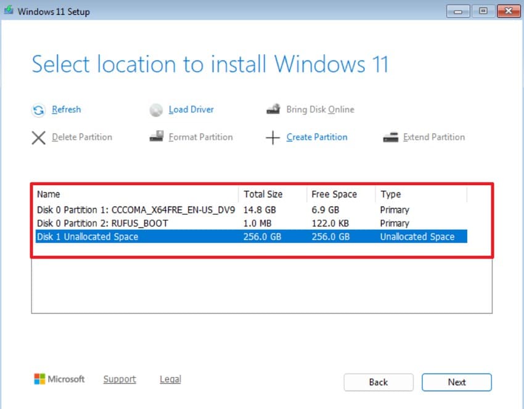Click the Bring Disk Online drive icon
Image resolution: width=524 pixels, height=409 pixels.
click(x=273, y=109)
